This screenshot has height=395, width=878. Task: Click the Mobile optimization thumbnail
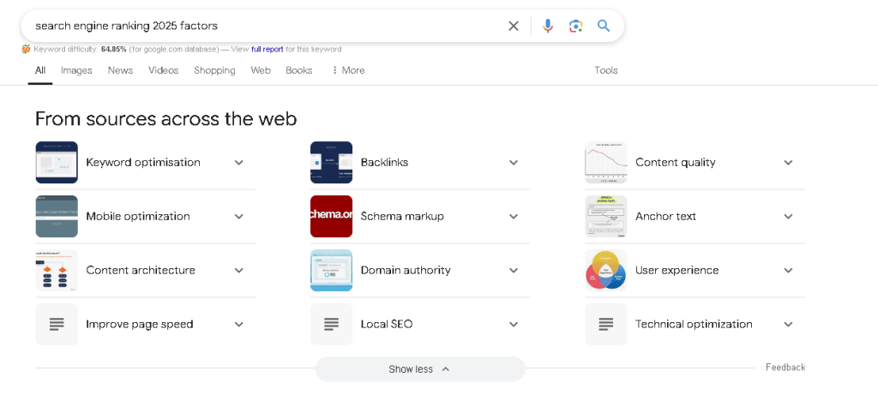[57, 216]
